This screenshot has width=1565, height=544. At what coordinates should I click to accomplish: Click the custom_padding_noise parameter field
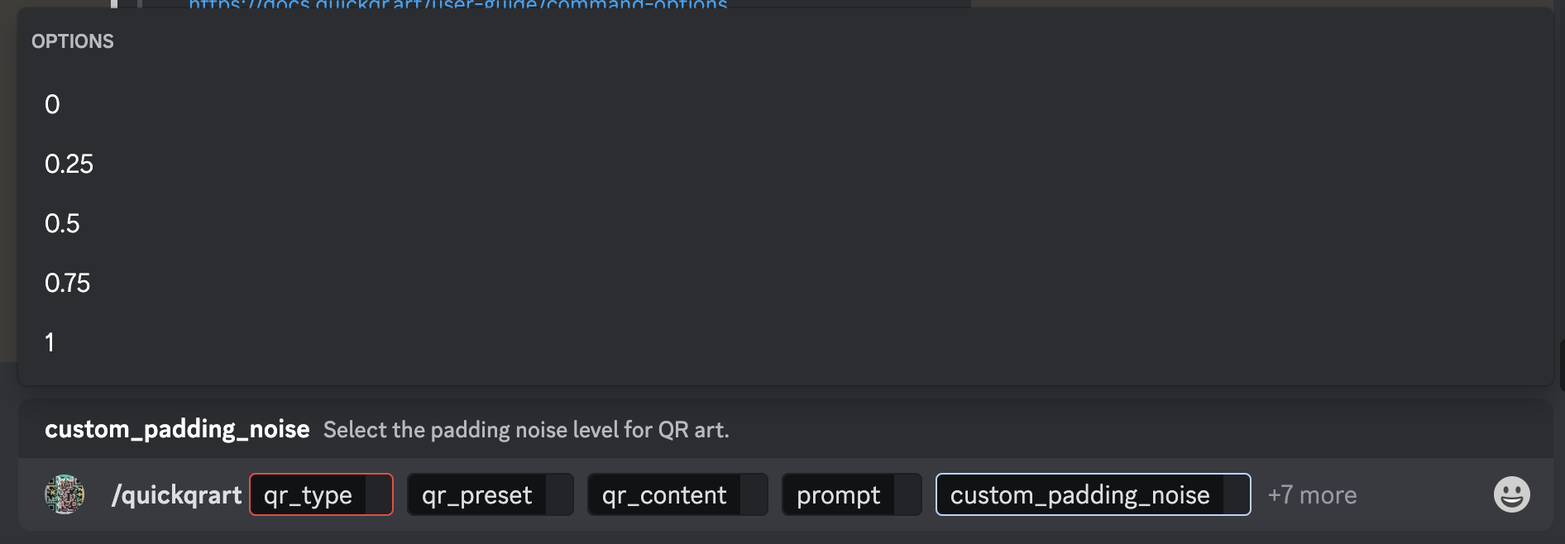click(x=1079, y=494)
